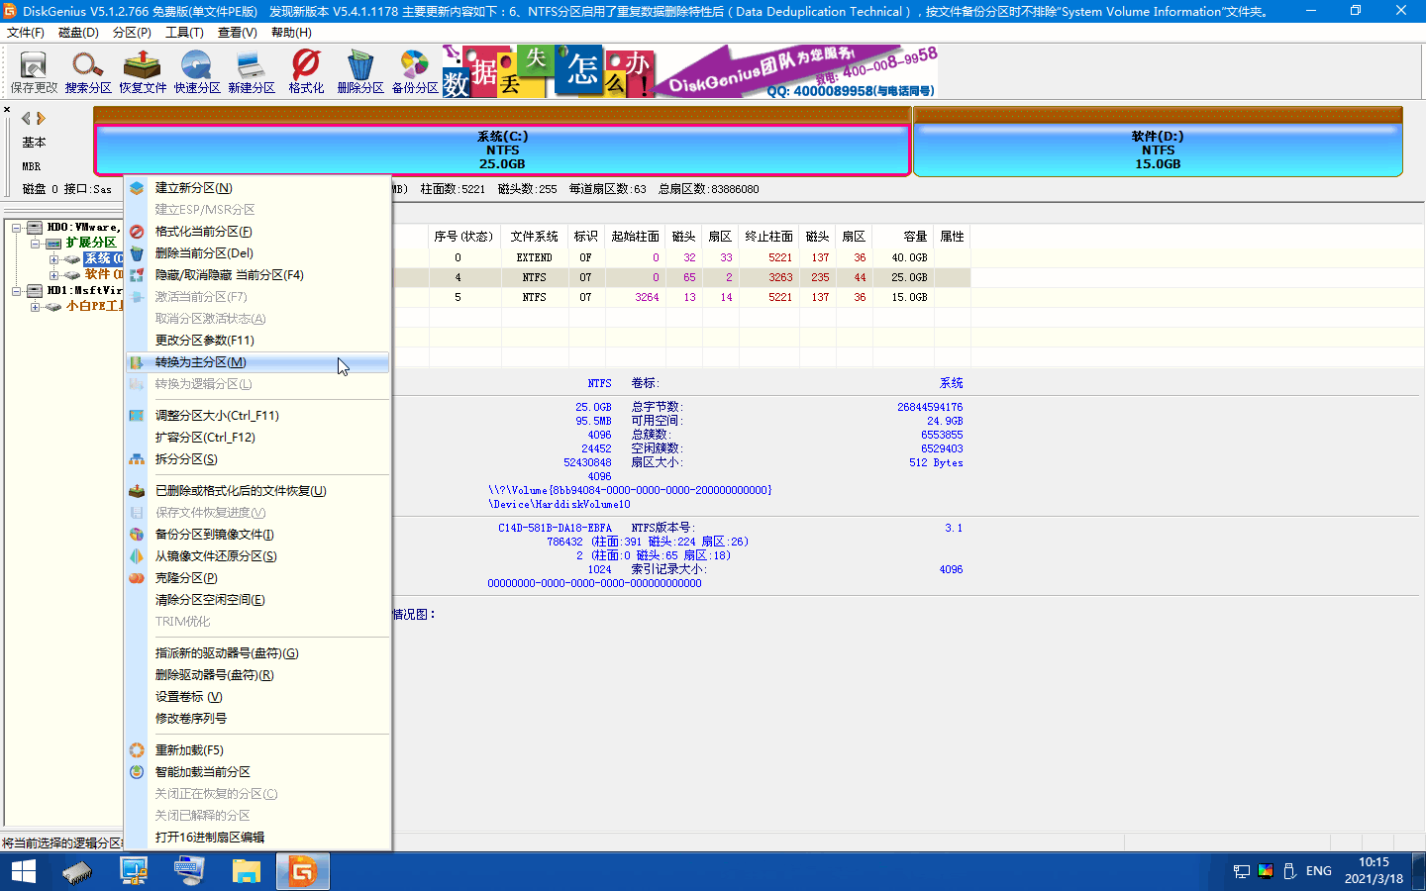The width and height of the screenshot is (1426, 891).
Task: Open the 工具(T) menu
Action: click(x=184, y=33)
